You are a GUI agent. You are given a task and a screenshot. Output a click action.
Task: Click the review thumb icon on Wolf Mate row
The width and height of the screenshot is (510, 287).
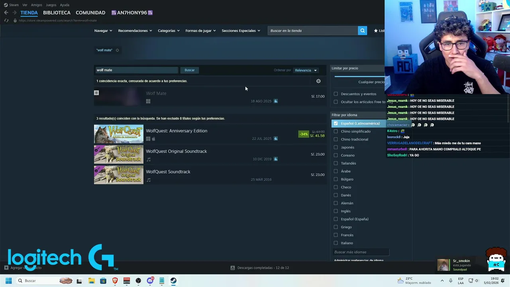click(x=276, y=101)
